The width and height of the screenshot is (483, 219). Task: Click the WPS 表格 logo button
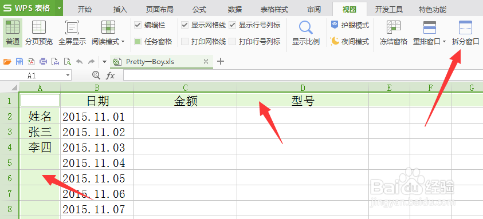coord(28,9)
